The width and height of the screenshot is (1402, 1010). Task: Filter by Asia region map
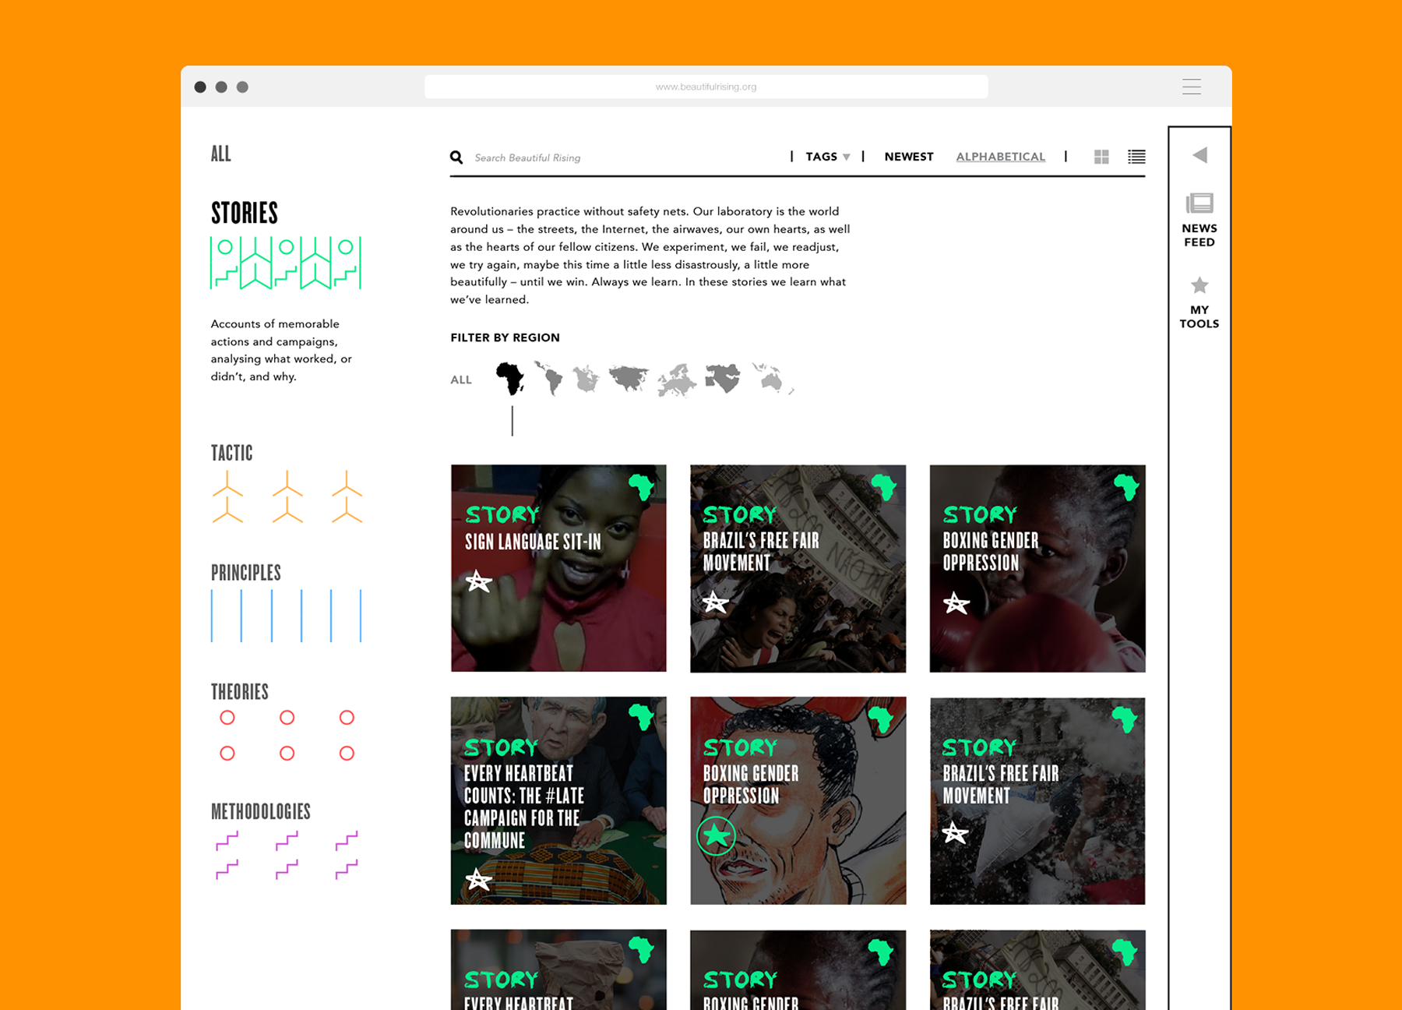pyautogui.click(x=629, y=379)
